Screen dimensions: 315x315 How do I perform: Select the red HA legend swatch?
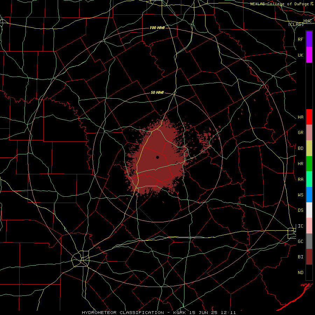[x=309, y=117]
